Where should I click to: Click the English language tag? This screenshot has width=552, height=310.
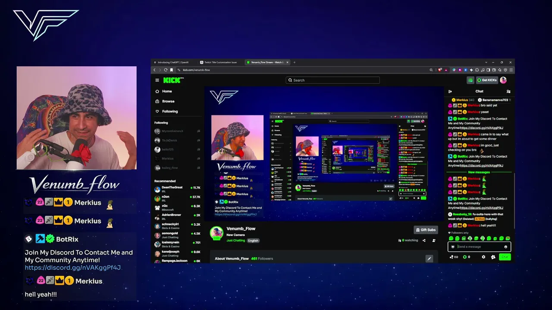tap(253, 240)
